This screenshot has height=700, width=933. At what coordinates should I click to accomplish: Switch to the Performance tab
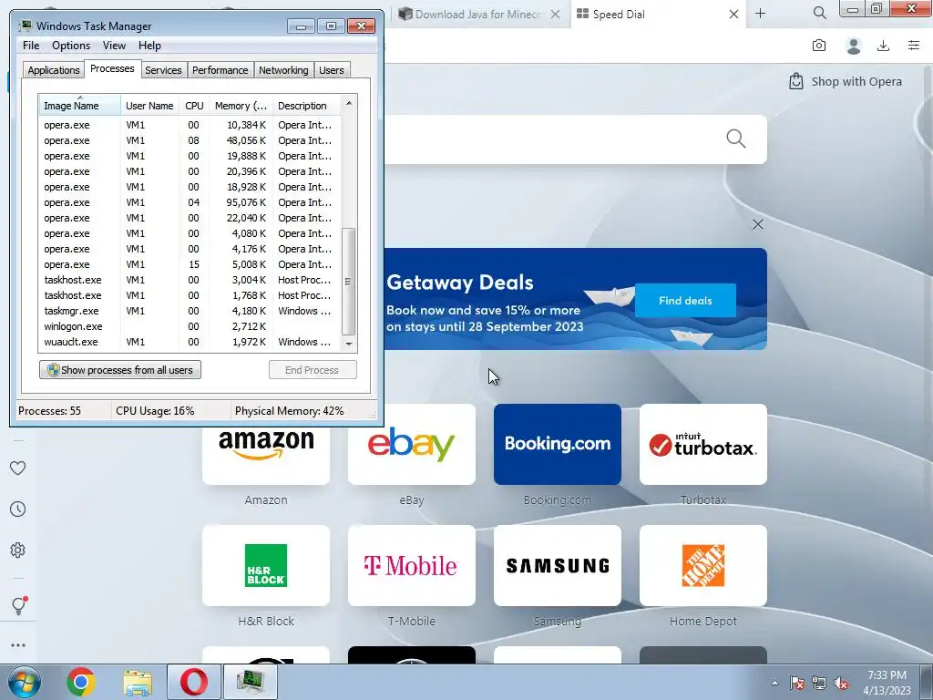tap(220, 70)
